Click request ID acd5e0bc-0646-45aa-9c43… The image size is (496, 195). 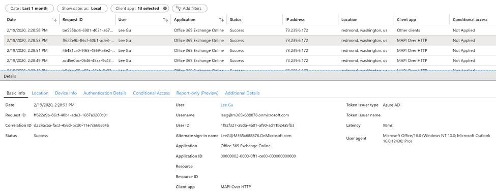point(88,60)
